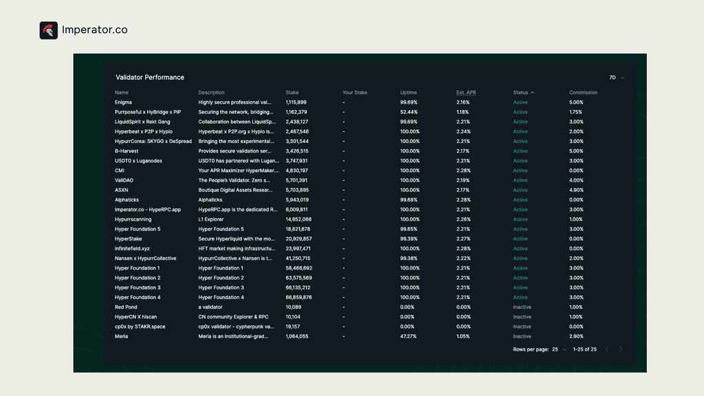Sort by Est. APR column
Viewport: 704px width, 396px height.
coord(465,92)
